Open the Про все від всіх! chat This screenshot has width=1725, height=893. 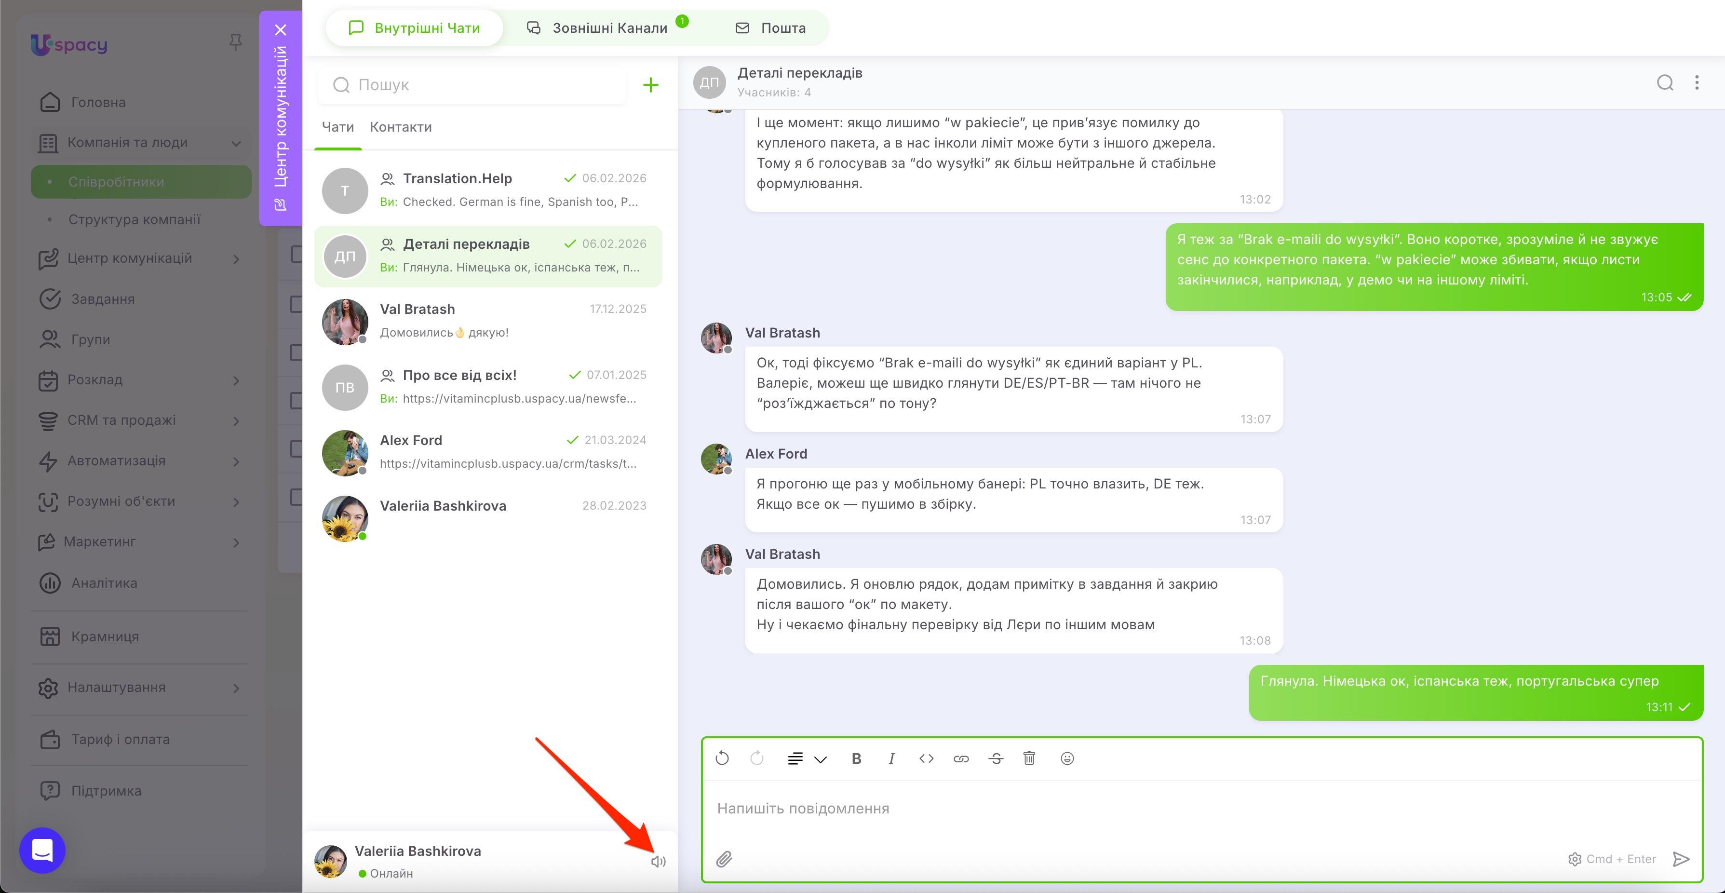(x=488, y=387)
